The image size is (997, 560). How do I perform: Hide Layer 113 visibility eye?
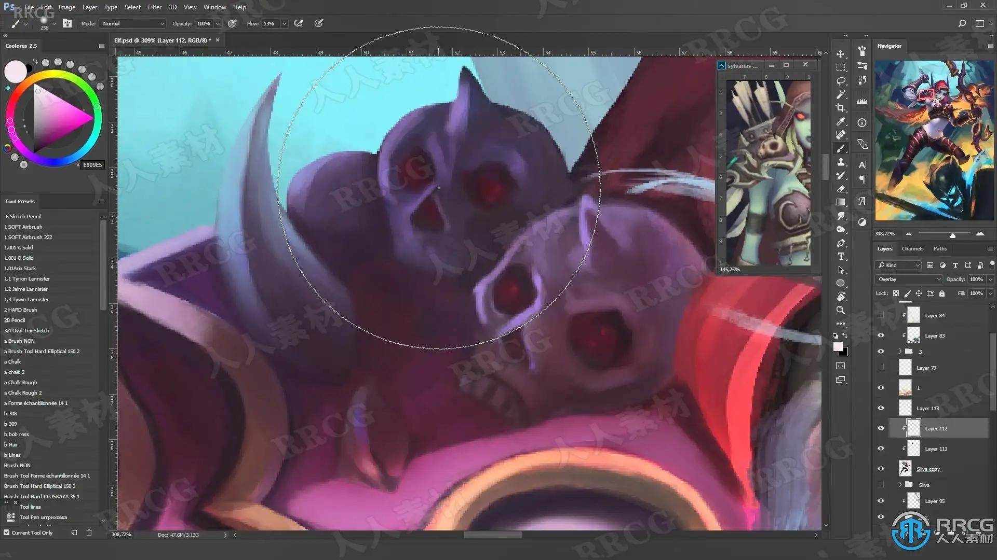(881, 408)
